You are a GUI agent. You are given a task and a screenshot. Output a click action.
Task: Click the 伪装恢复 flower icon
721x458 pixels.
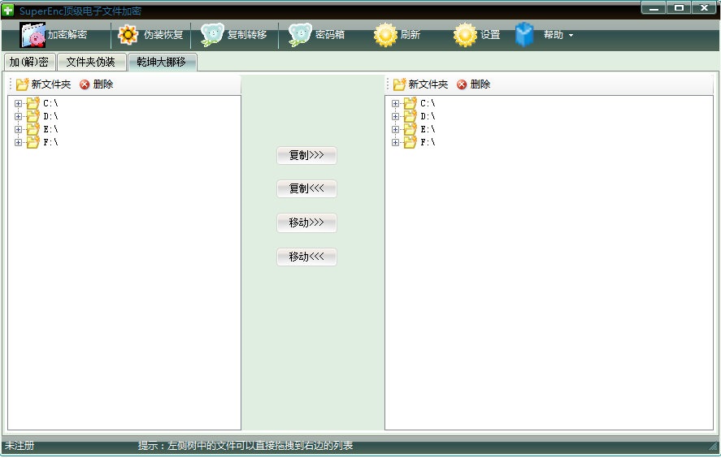[128, 35]
